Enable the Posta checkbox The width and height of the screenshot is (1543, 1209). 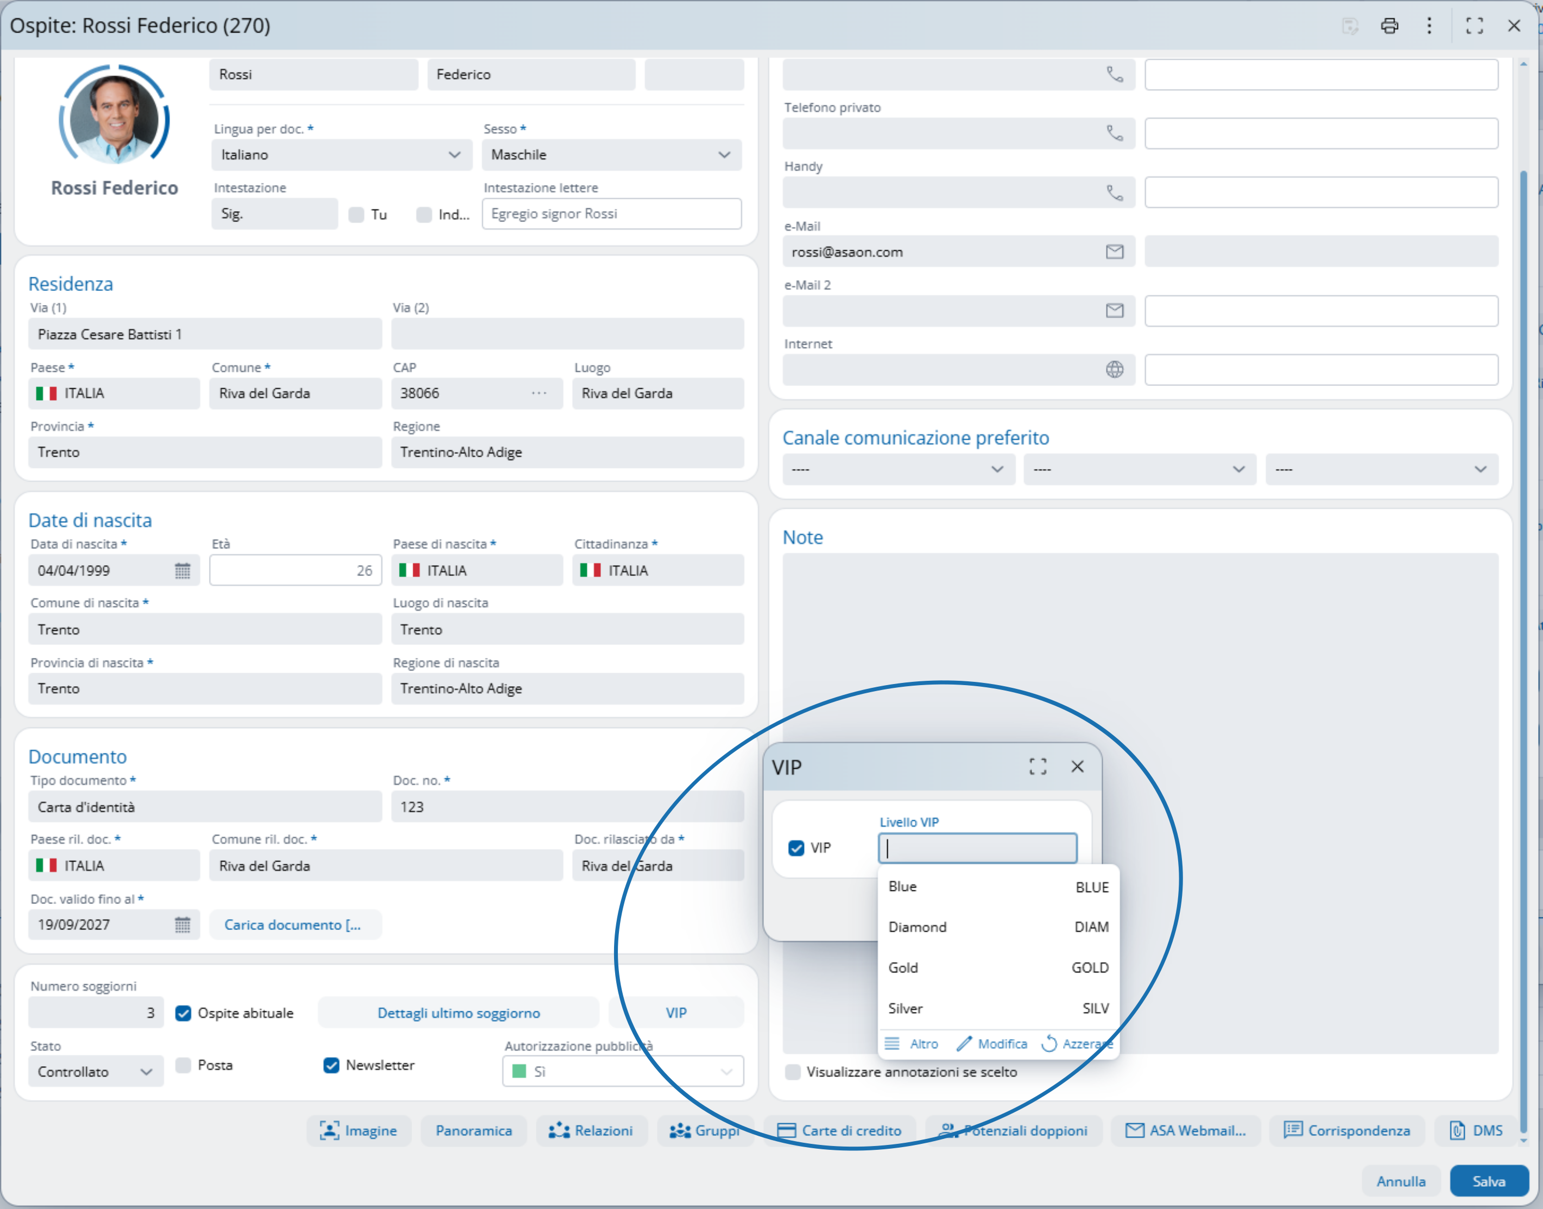click(184, 1065)
